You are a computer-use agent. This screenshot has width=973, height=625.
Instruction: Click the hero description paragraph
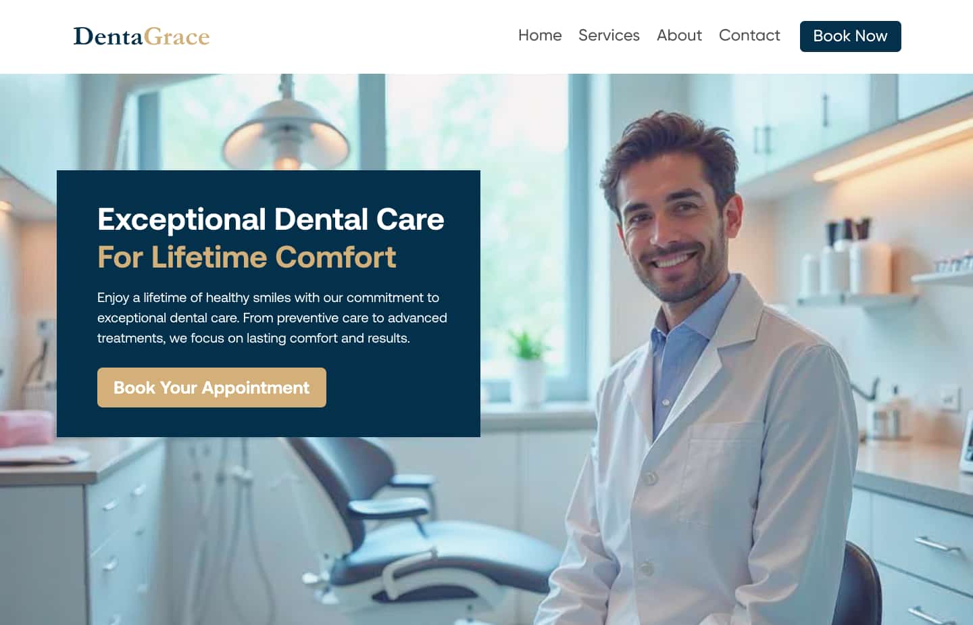[x=272, y=318]
